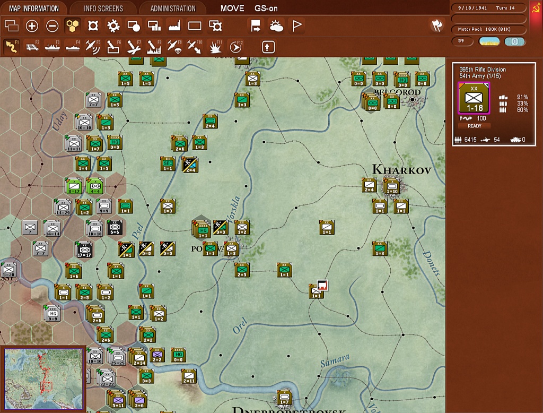Select the green 8=17 unit counter
Viewport: 543px width, 413px height.
[74, 186]
